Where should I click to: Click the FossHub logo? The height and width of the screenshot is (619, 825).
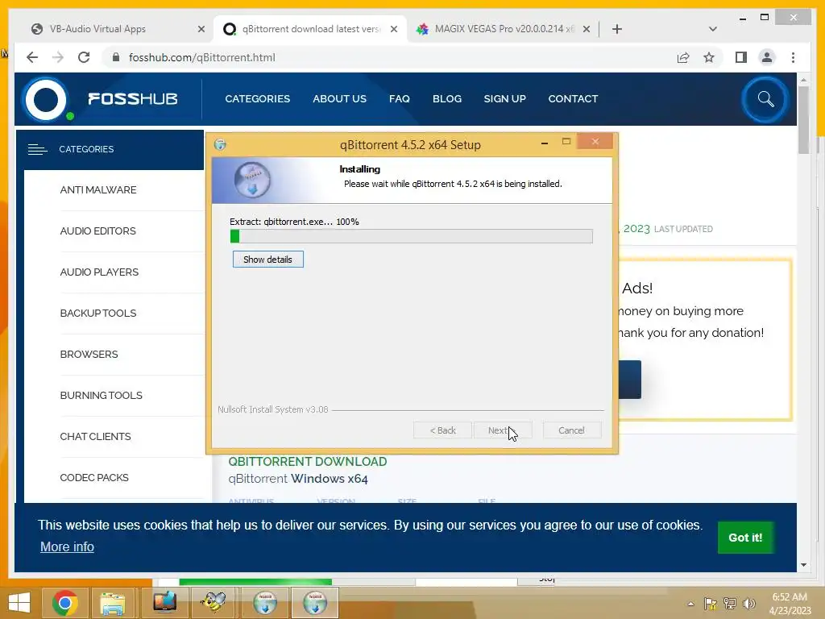(x=101, y=99)
